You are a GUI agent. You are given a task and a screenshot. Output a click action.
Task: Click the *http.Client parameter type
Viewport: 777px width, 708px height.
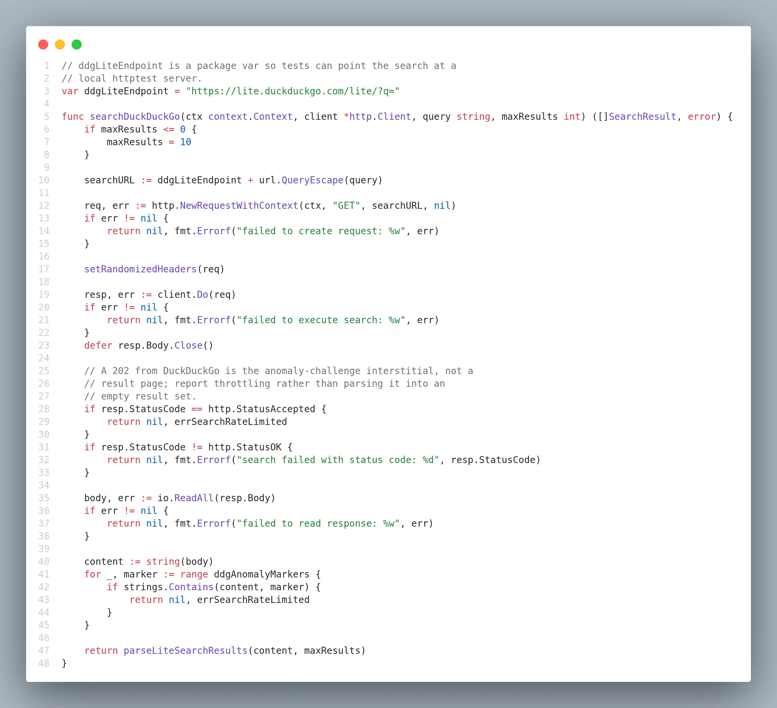click(x=377, y=117)
